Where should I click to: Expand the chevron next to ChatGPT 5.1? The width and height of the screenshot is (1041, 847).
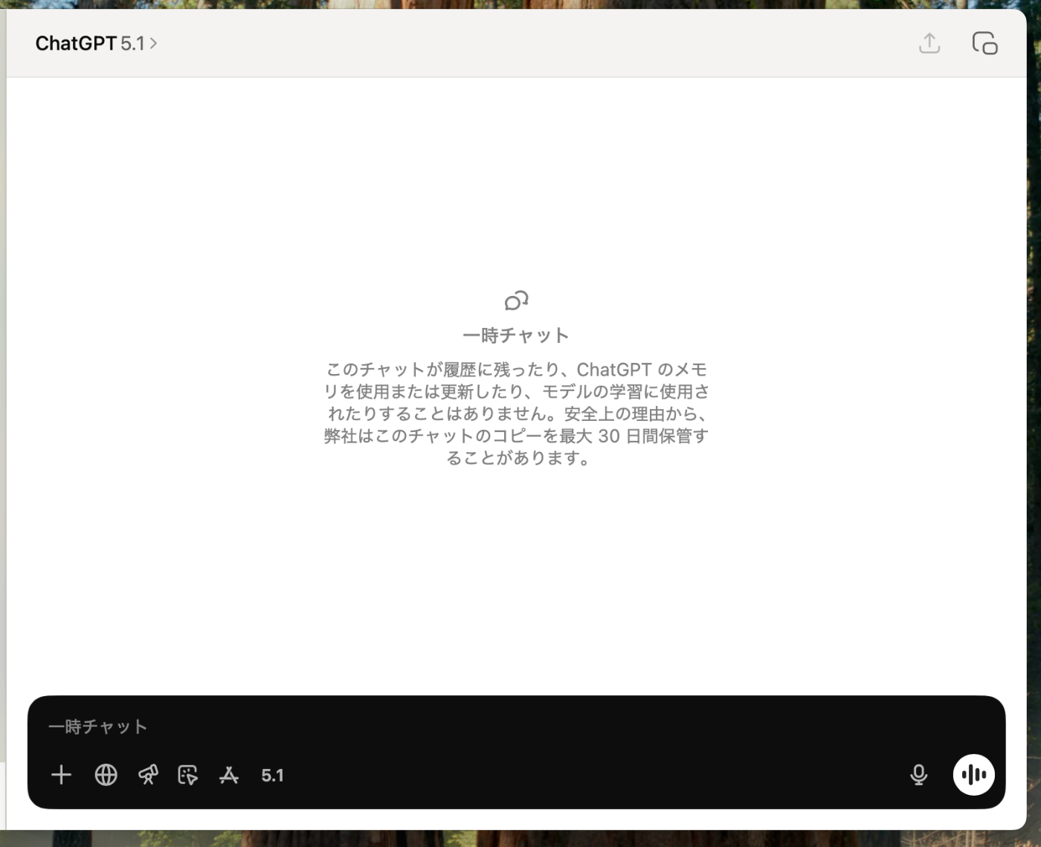154,43
